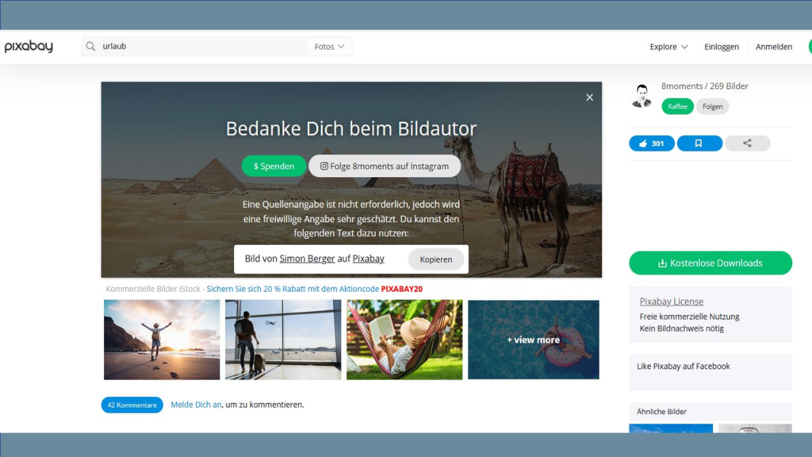Like the image with thumbs-up button

(x=651, y=144)
